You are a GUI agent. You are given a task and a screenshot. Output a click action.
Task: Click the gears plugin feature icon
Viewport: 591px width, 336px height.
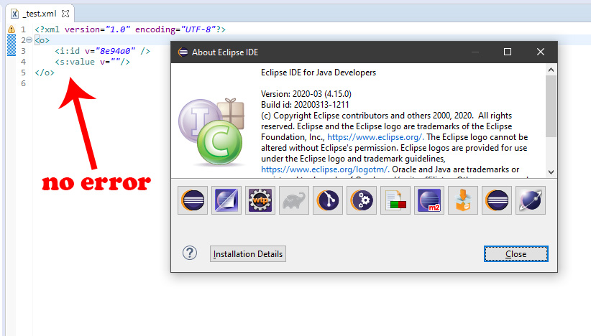362,200
